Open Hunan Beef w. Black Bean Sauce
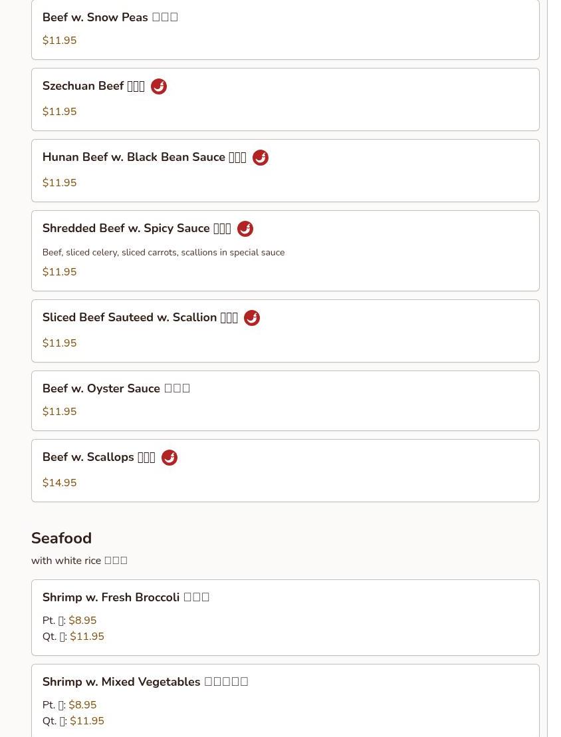Image resolution: width=561 pixels, height=737 pixels. pyautogui.click(x=285, y=171)
